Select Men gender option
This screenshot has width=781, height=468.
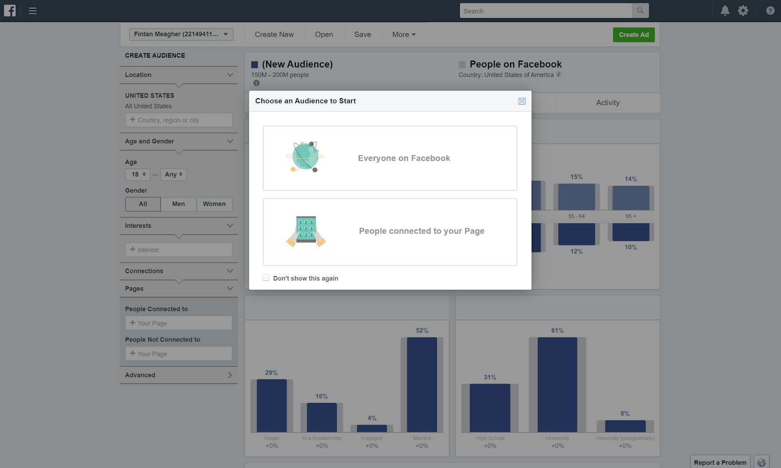pos(179,204)
